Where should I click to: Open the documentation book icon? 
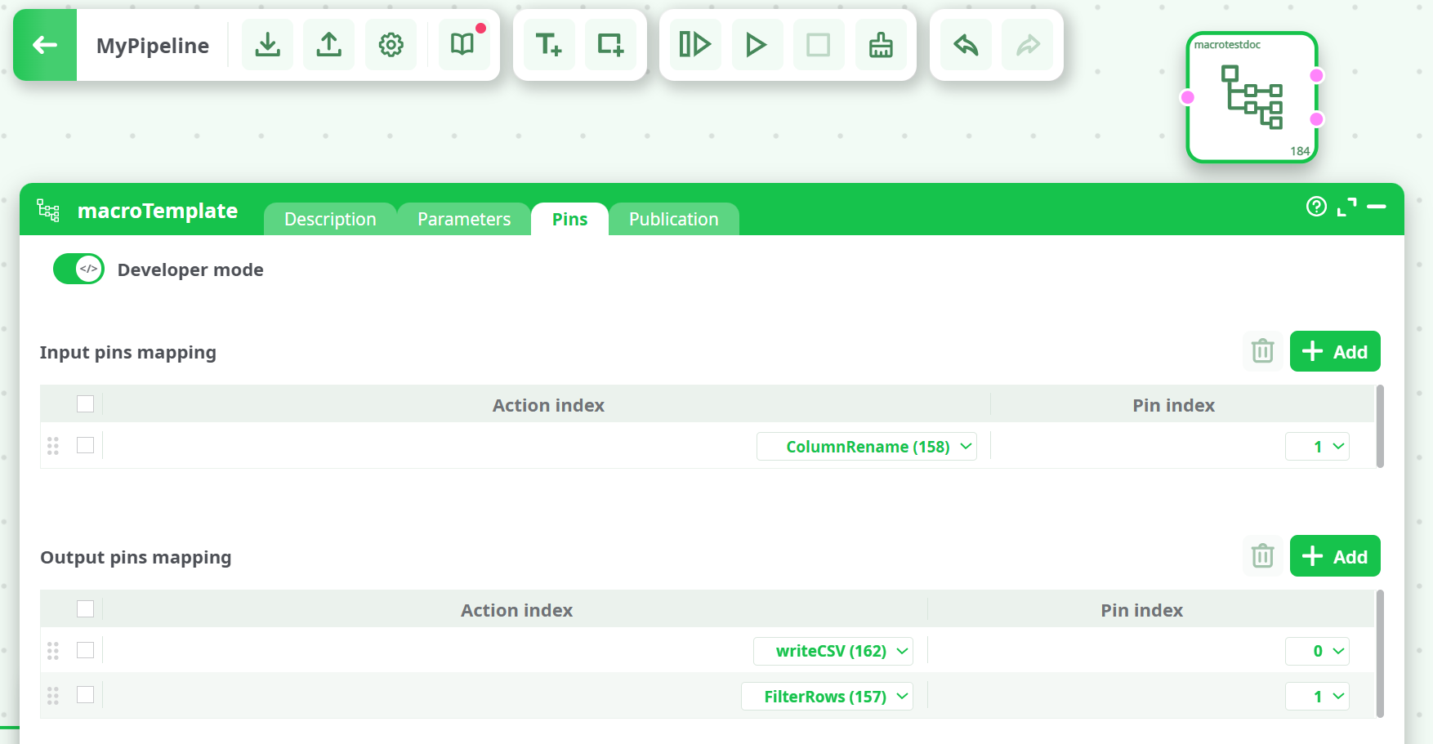[x=462, y=45]
